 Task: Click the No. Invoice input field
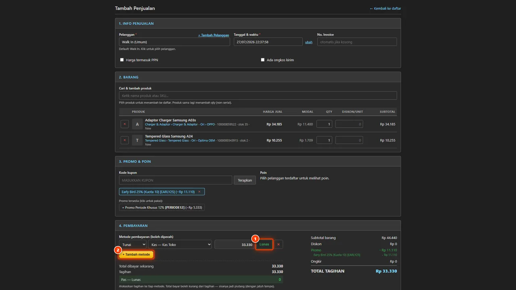(x=357, y=42)
